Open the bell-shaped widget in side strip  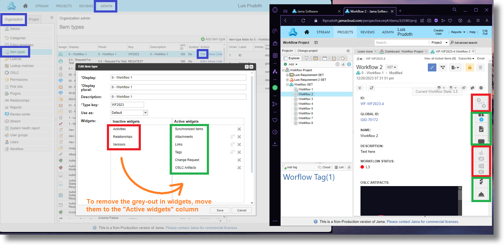[x=481, y=194]
